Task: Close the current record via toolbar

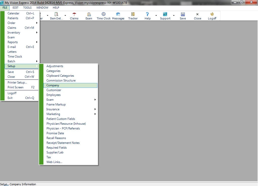Action: 197,16
